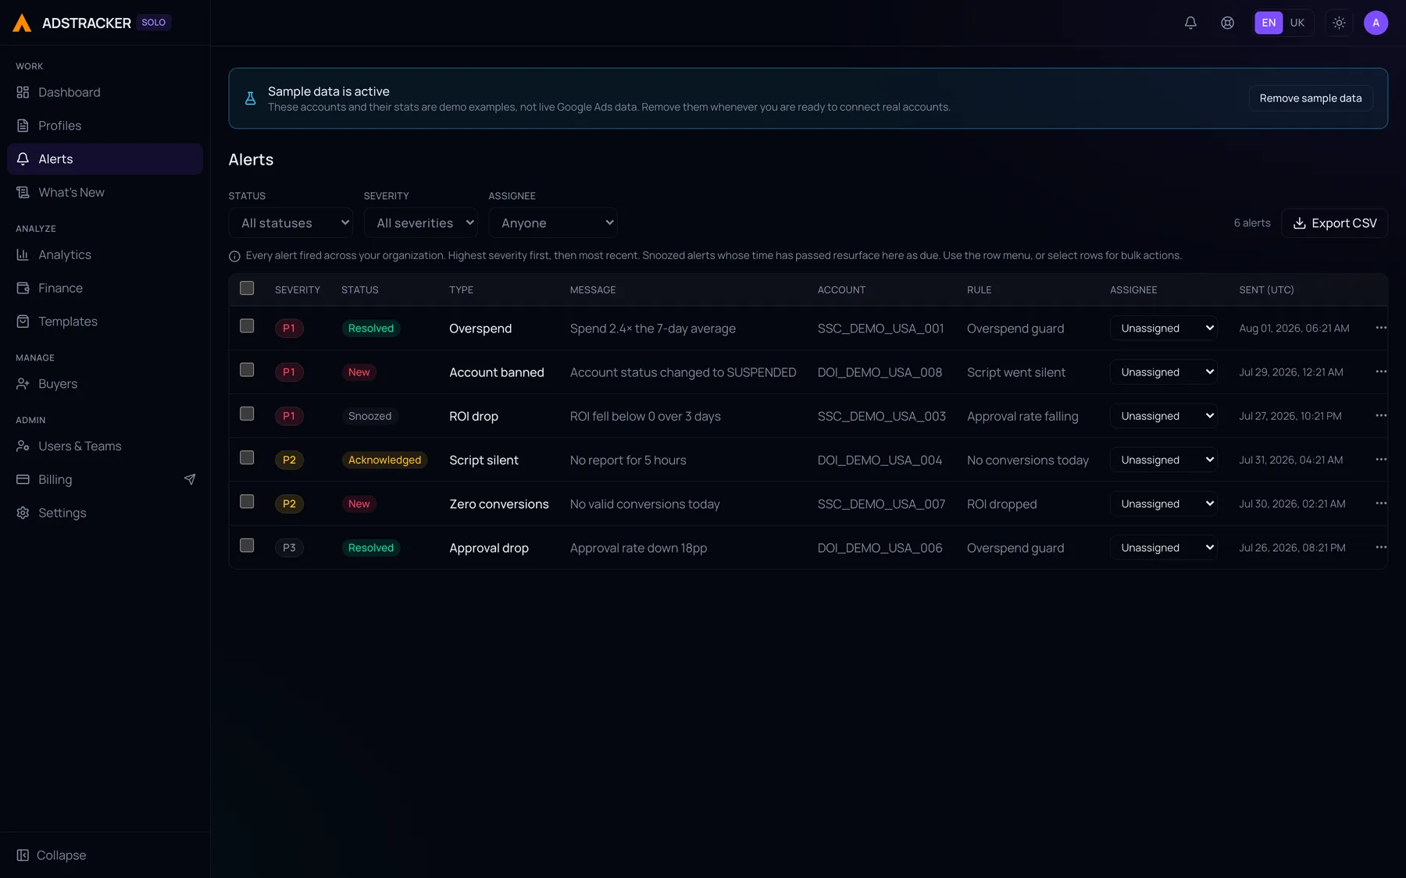Click the paper plane icon beside Billing
Viewport: 1406px width, 878px height.
[x=190, y=479]
